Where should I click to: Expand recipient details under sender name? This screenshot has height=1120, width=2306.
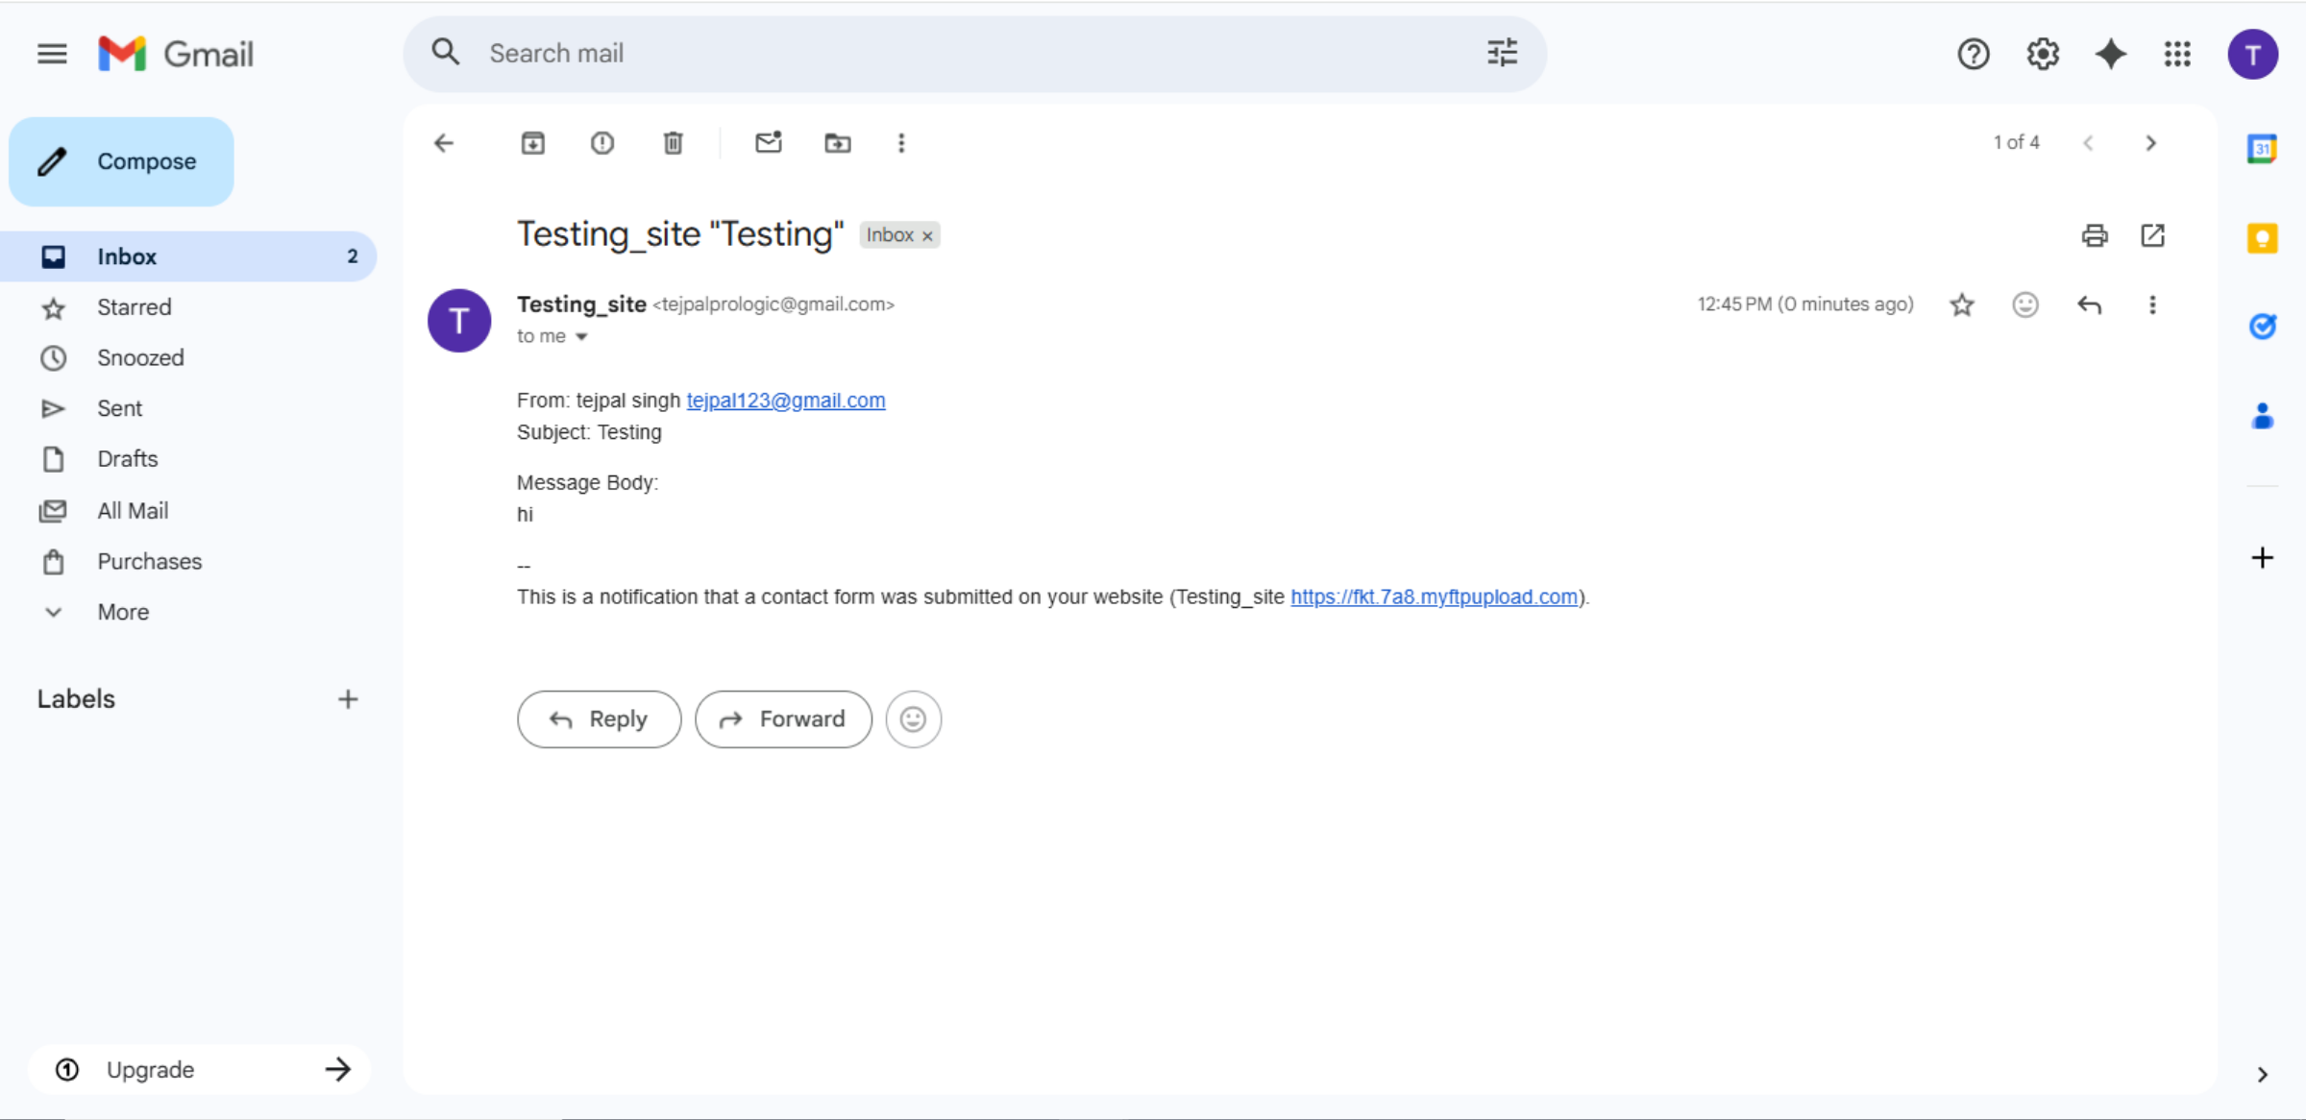pos(581,336)
